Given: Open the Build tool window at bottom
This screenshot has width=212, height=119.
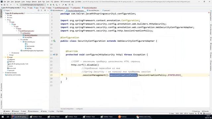Looking at the screenshot, I should click(24, 111).
